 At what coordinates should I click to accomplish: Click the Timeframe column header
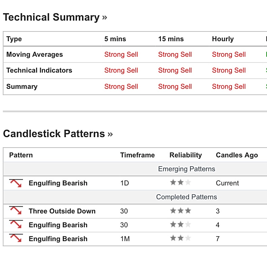pos(137,155)
